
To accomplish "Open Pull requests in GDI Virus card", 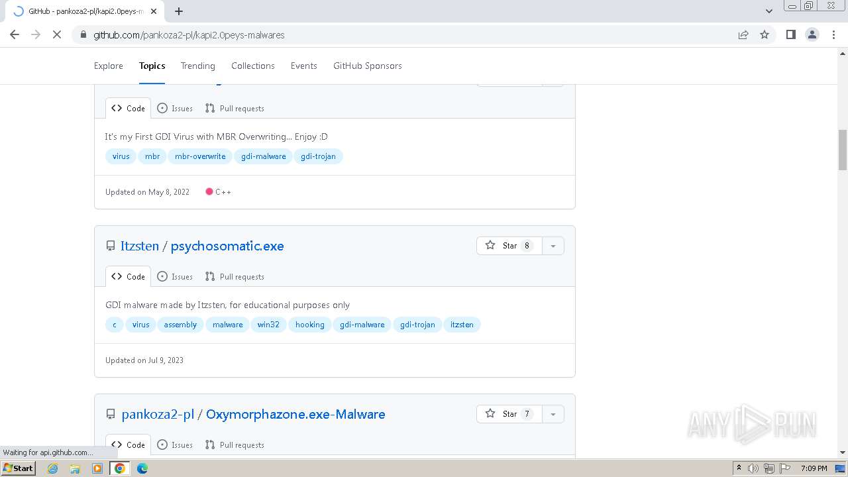I will [x=235, y=109].
